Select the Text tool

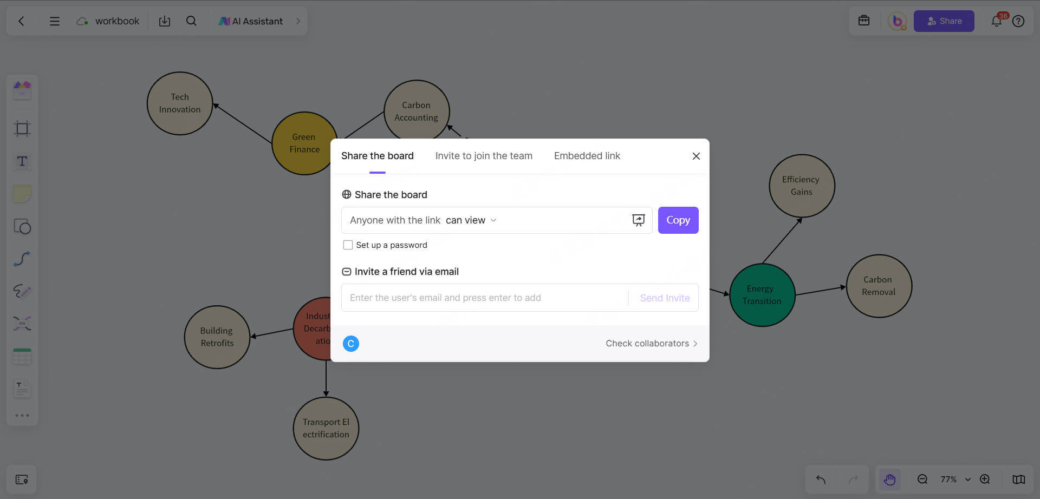tap(22, 161)
